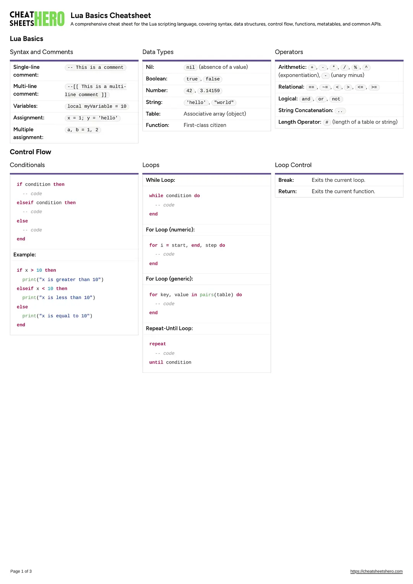Click the 'and' logical operator chip

click(306, 99)
